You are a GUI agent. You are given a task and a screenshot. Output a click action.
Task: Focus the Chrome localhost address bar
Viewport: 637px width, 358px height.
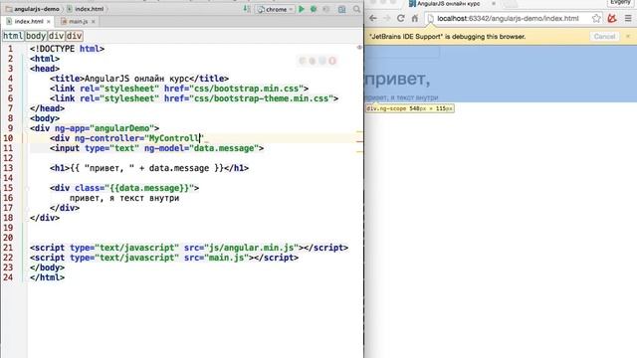point(508,18)
